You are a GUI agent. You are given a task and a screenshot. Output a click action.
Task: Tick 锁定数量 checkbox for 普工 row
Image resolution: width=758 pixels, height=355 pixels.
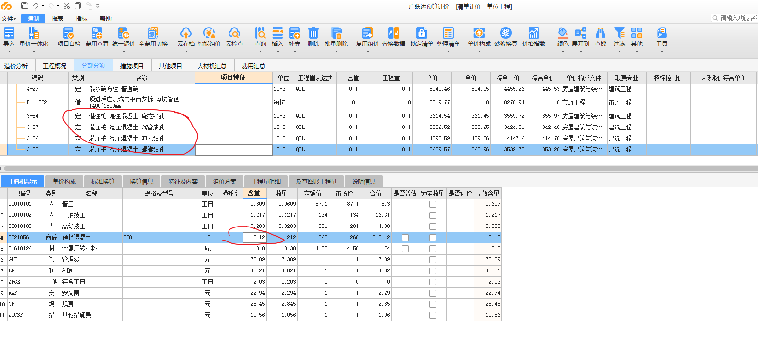[433, 204]
